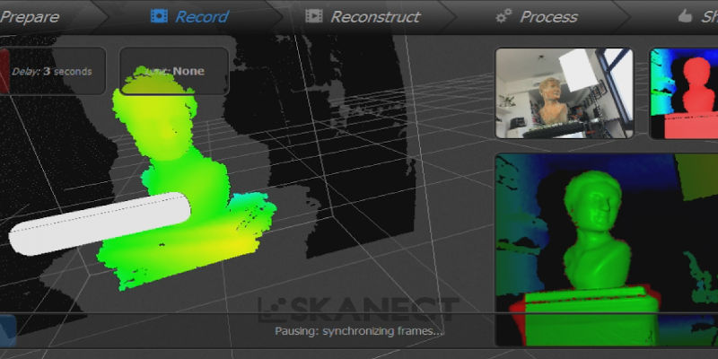This screenshot has height=359, width=718.
Task: Click the large green depth preview panel
Action: point(606,249)
